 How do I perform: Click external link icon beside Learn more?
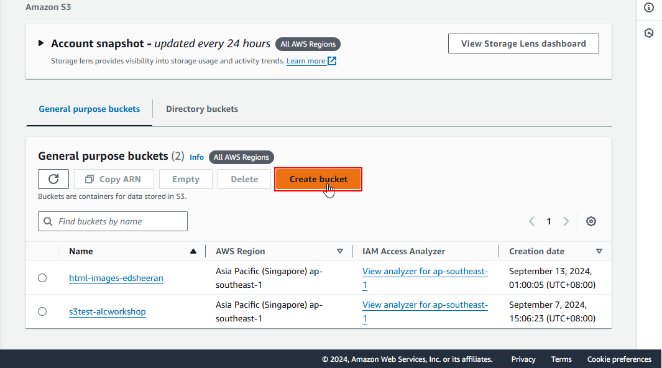pos(332,61)
